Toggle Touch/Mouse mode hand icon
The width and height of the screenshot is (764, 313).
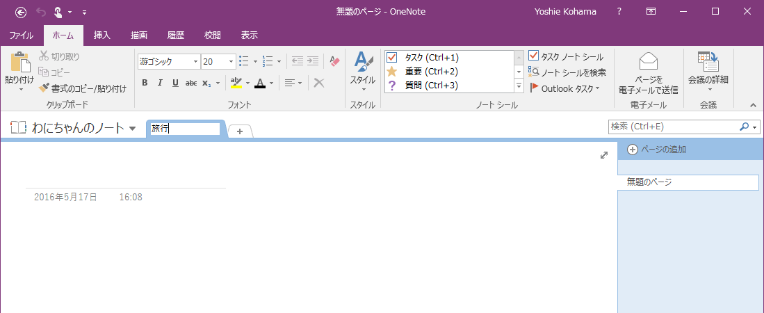pyautogui.click(x=58, y=12)
